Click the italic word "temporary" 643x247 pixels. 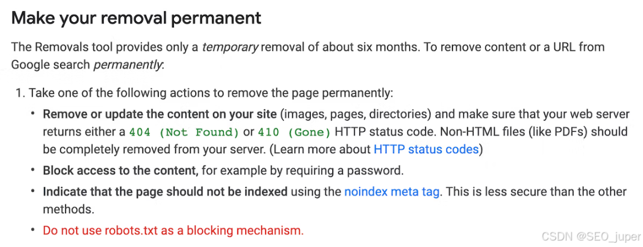(x=230, y=47)
